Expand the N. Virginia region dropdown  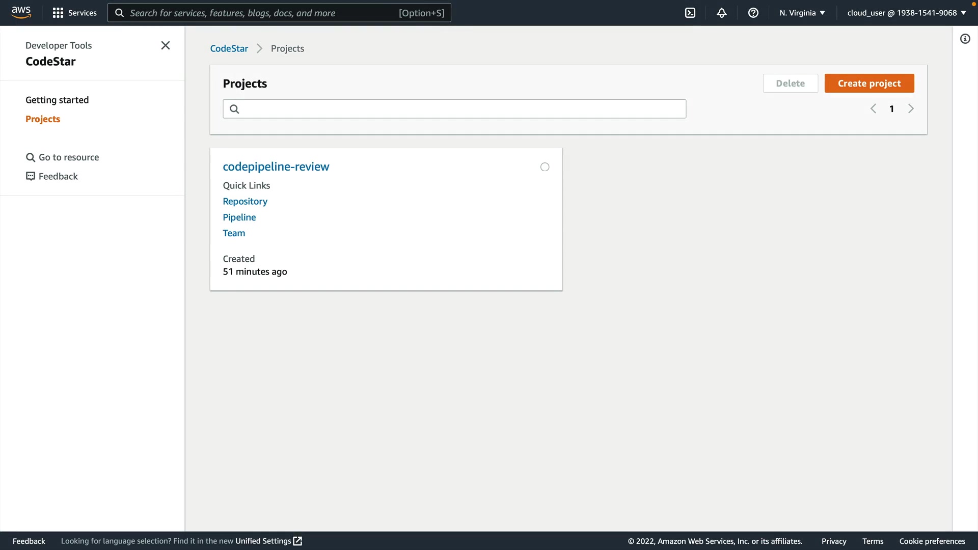tap(802, 13)
